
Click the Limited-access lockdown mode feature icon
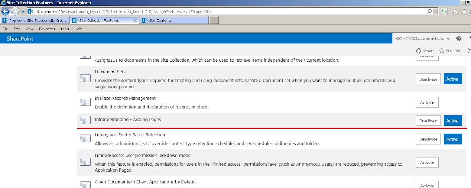pyautogui.click(x=85, y=162)
